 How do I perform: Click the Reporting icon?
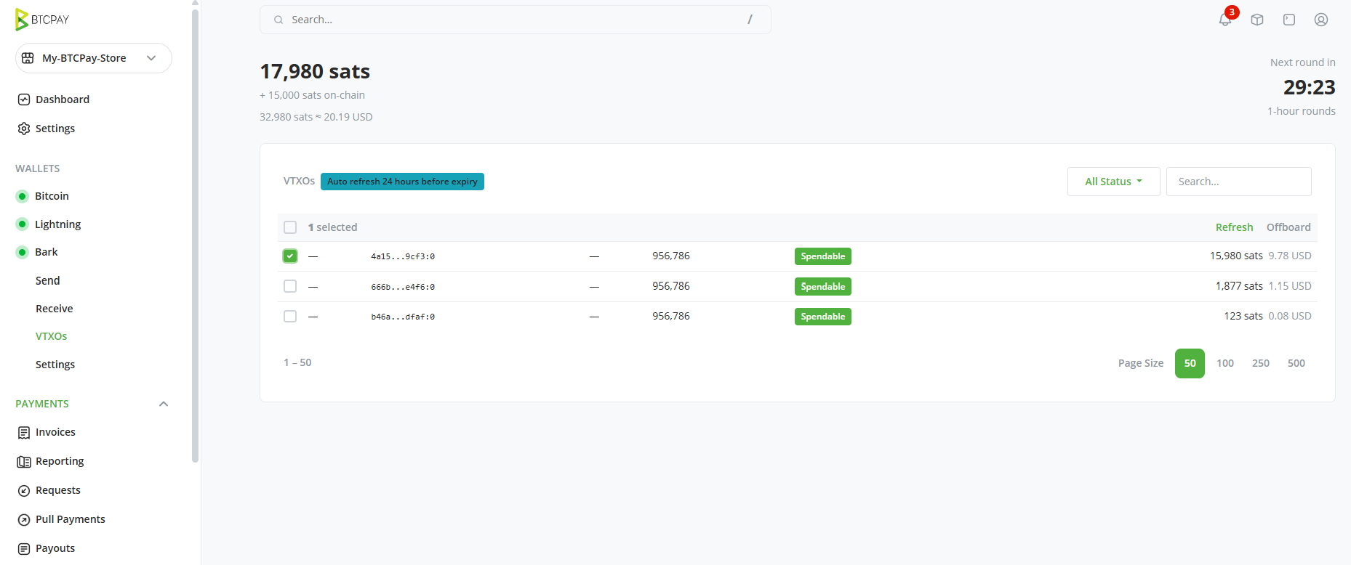point(24,461)
